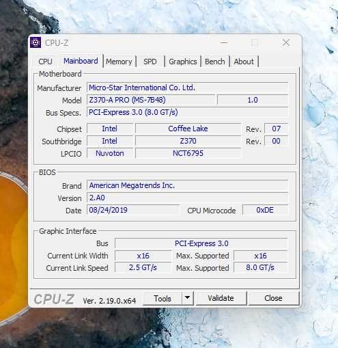
Task: Click the Manufacturer label
Action: pyautogui.click(x=59, y=88)
